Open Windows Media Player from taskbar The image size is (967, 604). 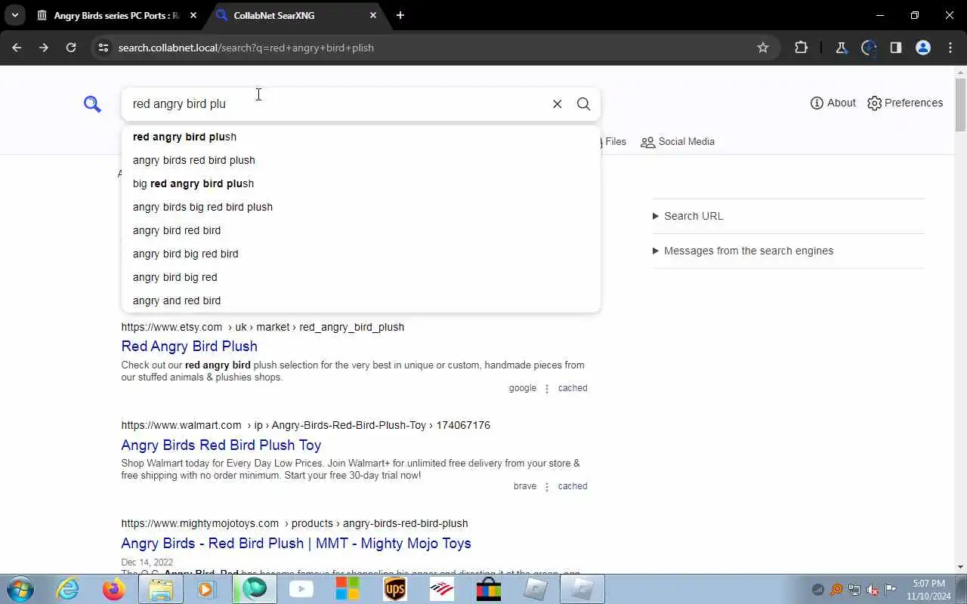coord(206,589)
